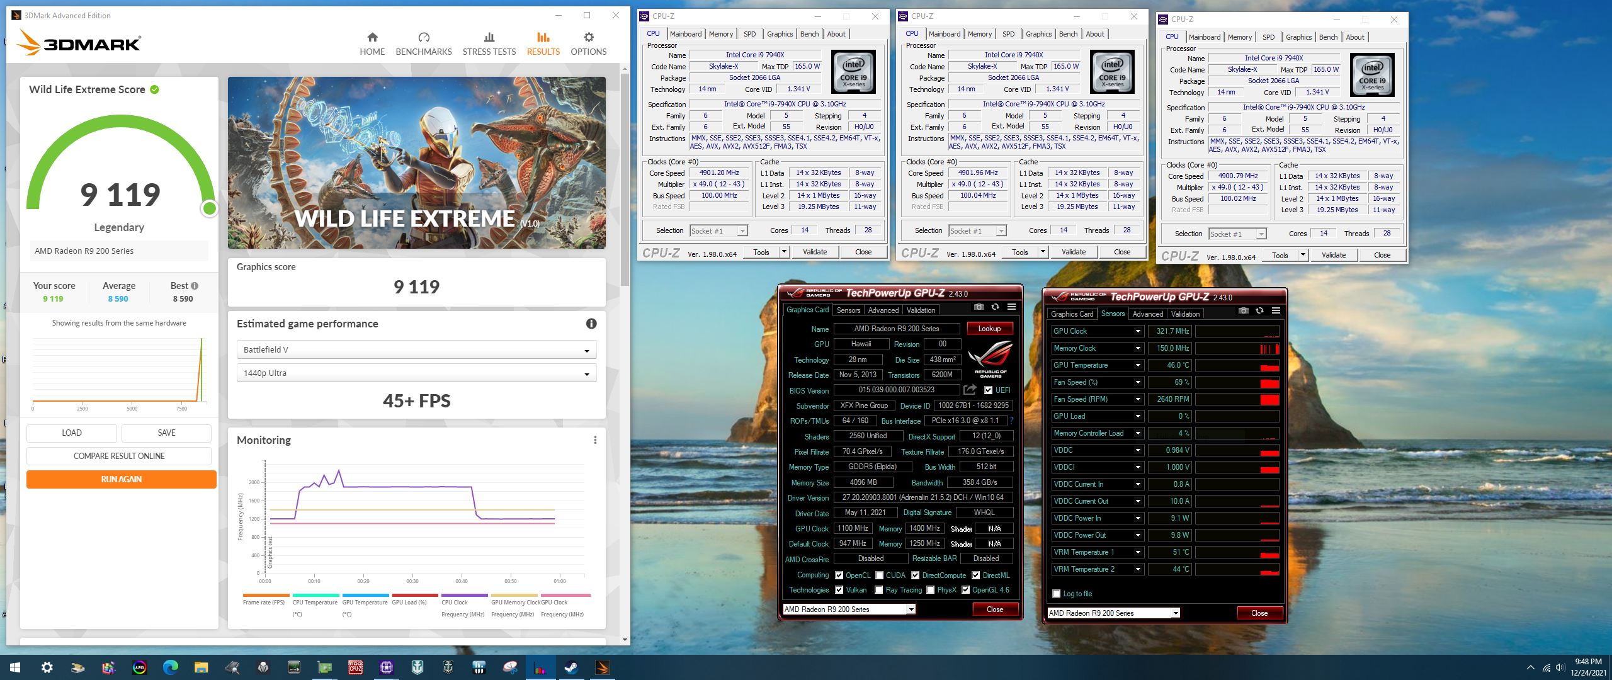Open 3DMark Options gear
The image size is (1612, 680).
point(589,44)
